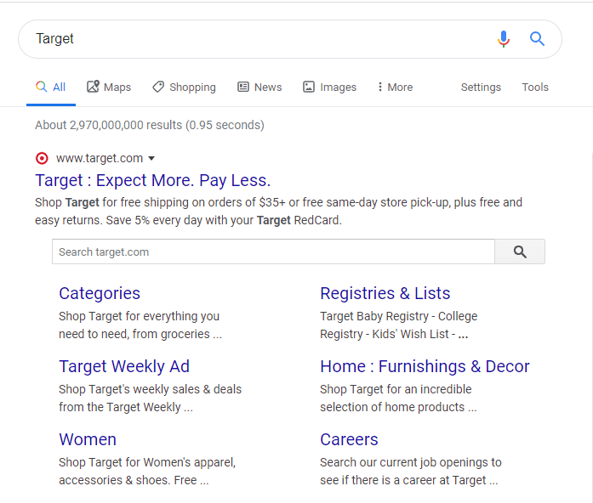The image size is (593, 503).
Task: Open the More search options menu
Action: tap(396, 88)
